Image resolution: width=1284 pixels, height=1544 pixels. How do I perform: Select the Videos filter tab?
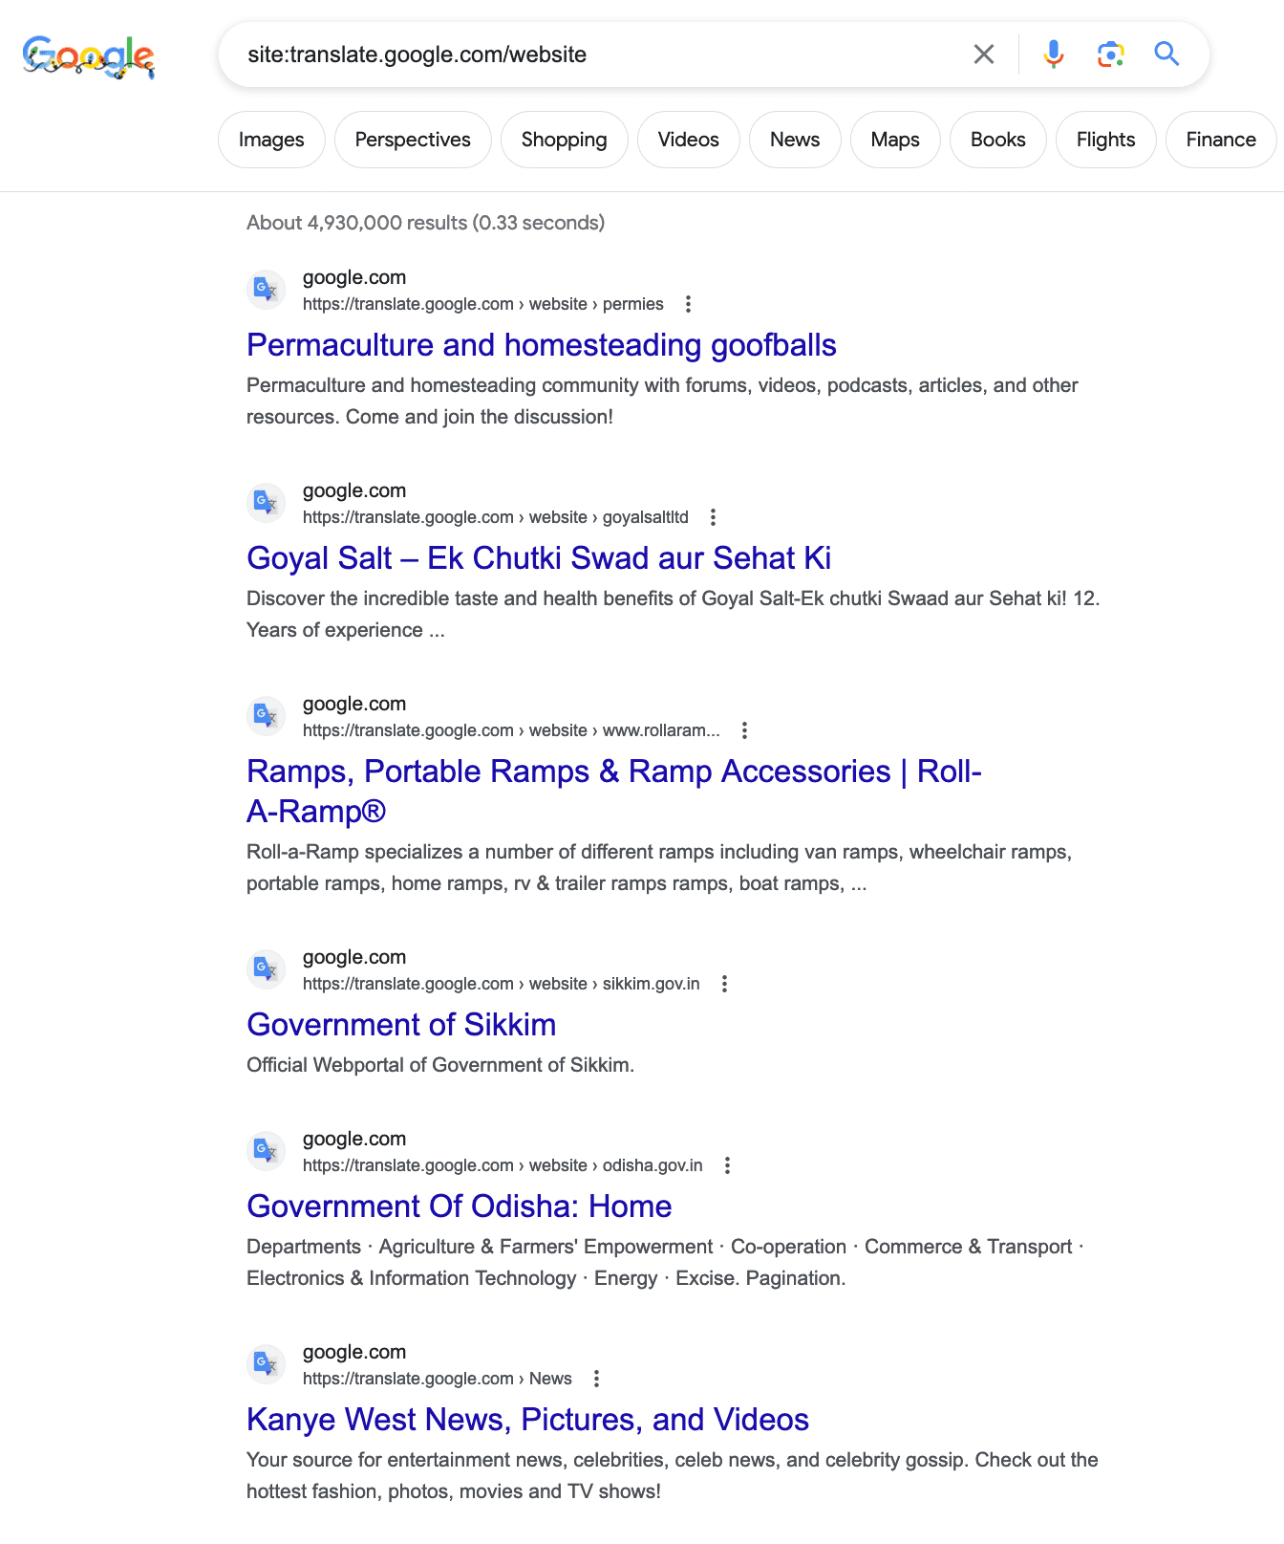click(x=688, y=140)
